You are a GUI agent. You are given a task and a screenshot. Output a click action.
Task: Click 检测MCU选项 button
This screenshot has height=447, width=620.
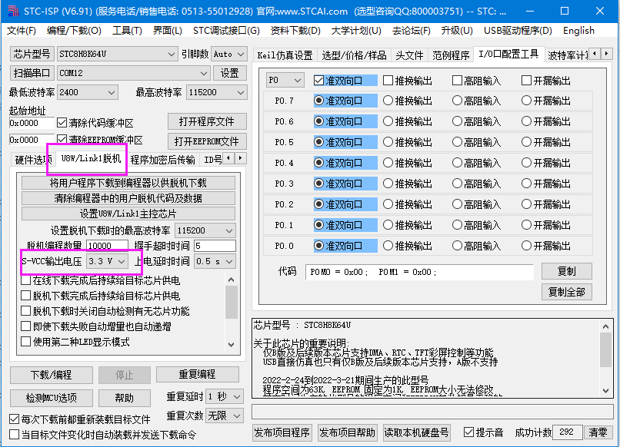pos(51,398)
